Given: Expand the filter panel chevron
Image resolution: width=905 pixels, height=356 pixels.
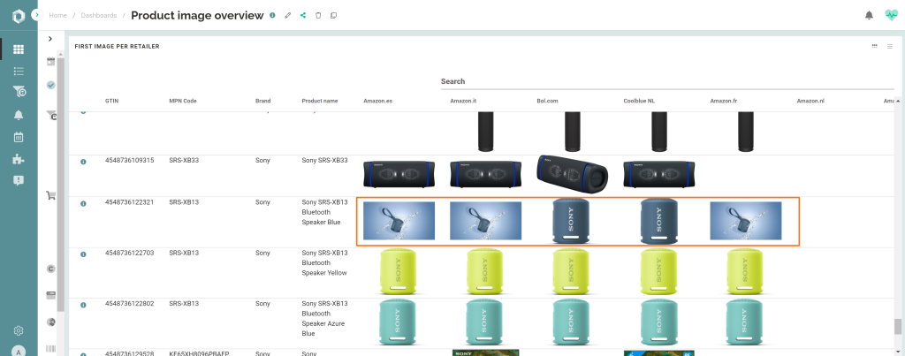Looking at the screenshot, I should [x=50, y=39].
